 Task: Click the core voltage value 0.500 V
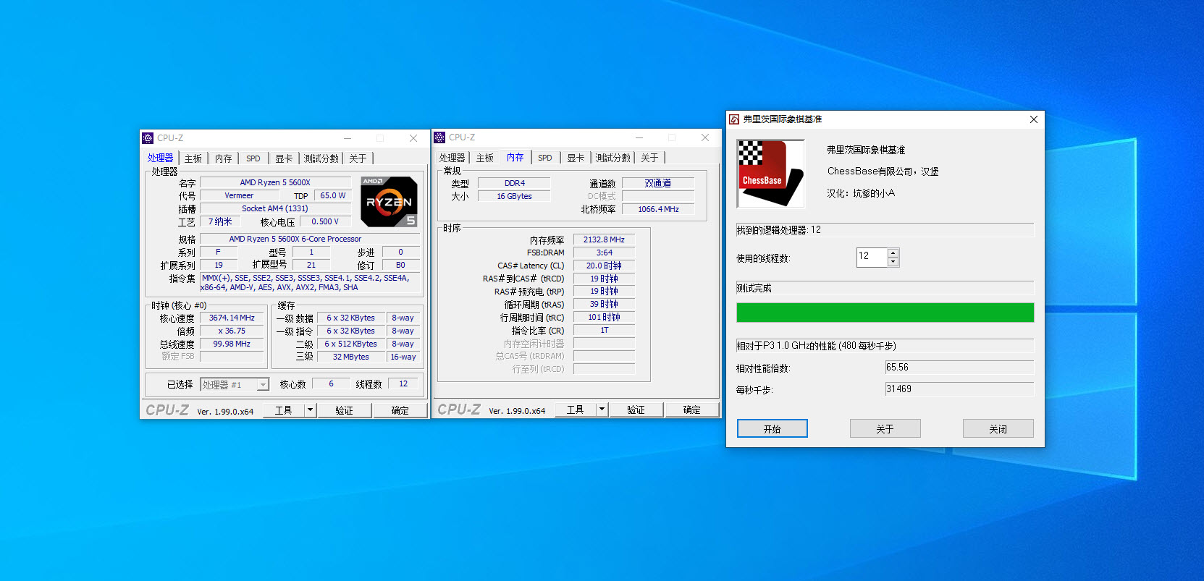pyautogui.click(x=325, y=222)
